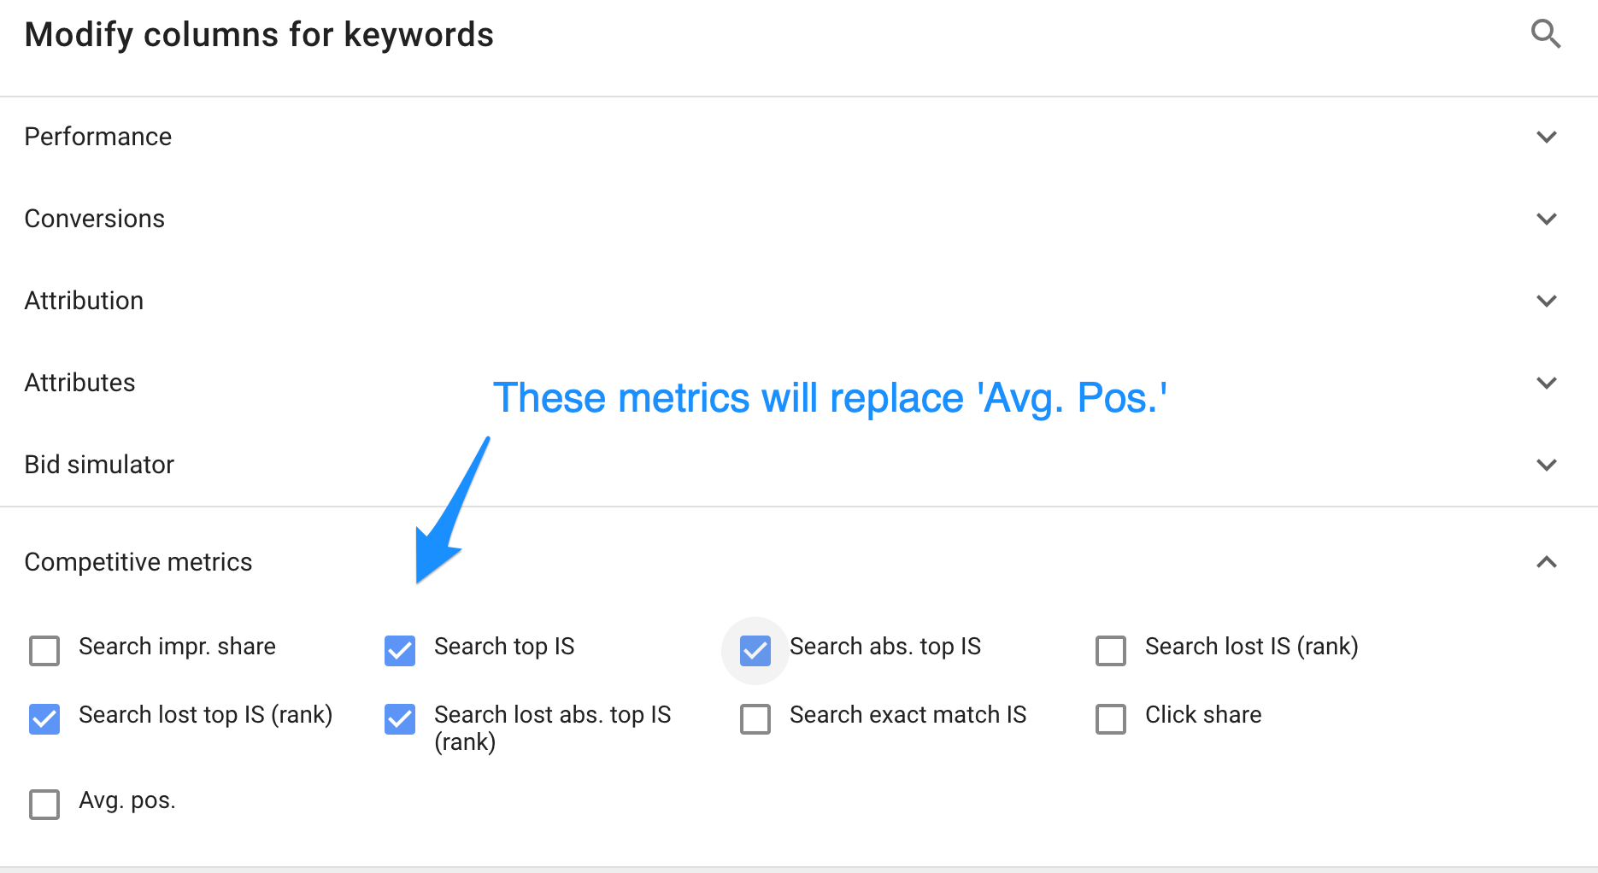Click the Modify columns for keywords title
Image resolution: width=1598 pixels, height=873 pixels.
[259, 35]
